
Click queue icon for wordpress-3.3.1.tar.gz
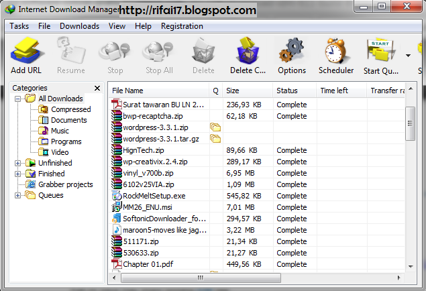tap(215, 139)
